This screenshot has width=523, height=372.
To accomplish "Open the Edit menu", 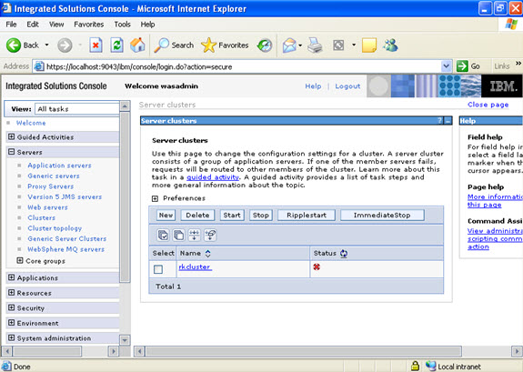I will (x=33, y=25).
